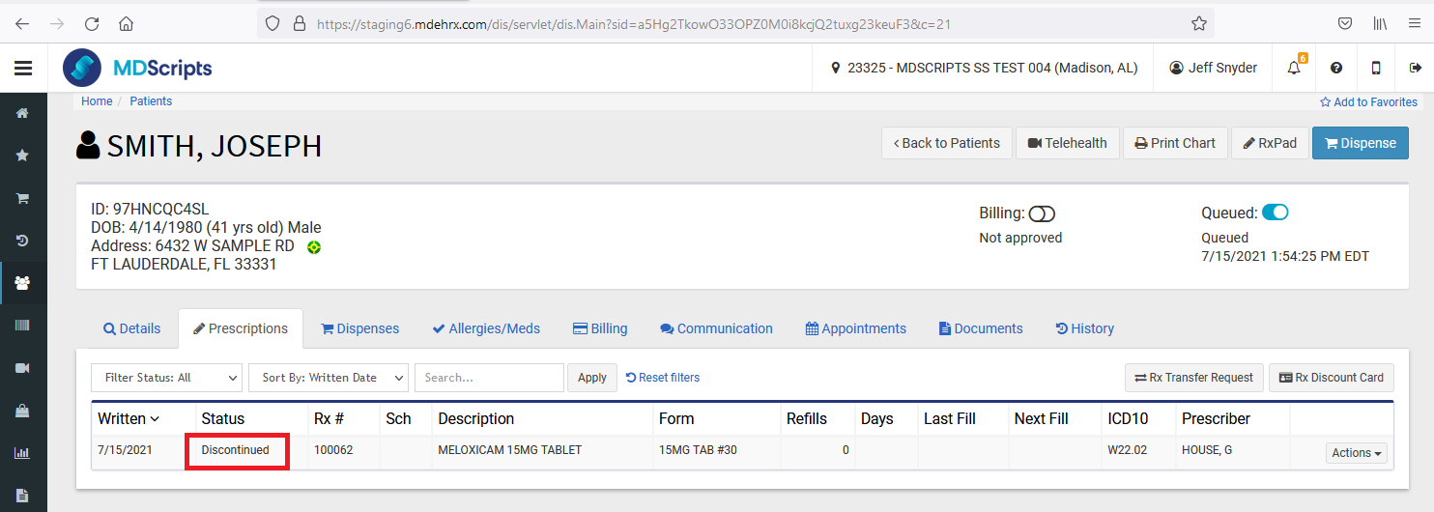Sort by the Written column header
This screenshot has height=512, width=1434.
(x=129, y=419)
